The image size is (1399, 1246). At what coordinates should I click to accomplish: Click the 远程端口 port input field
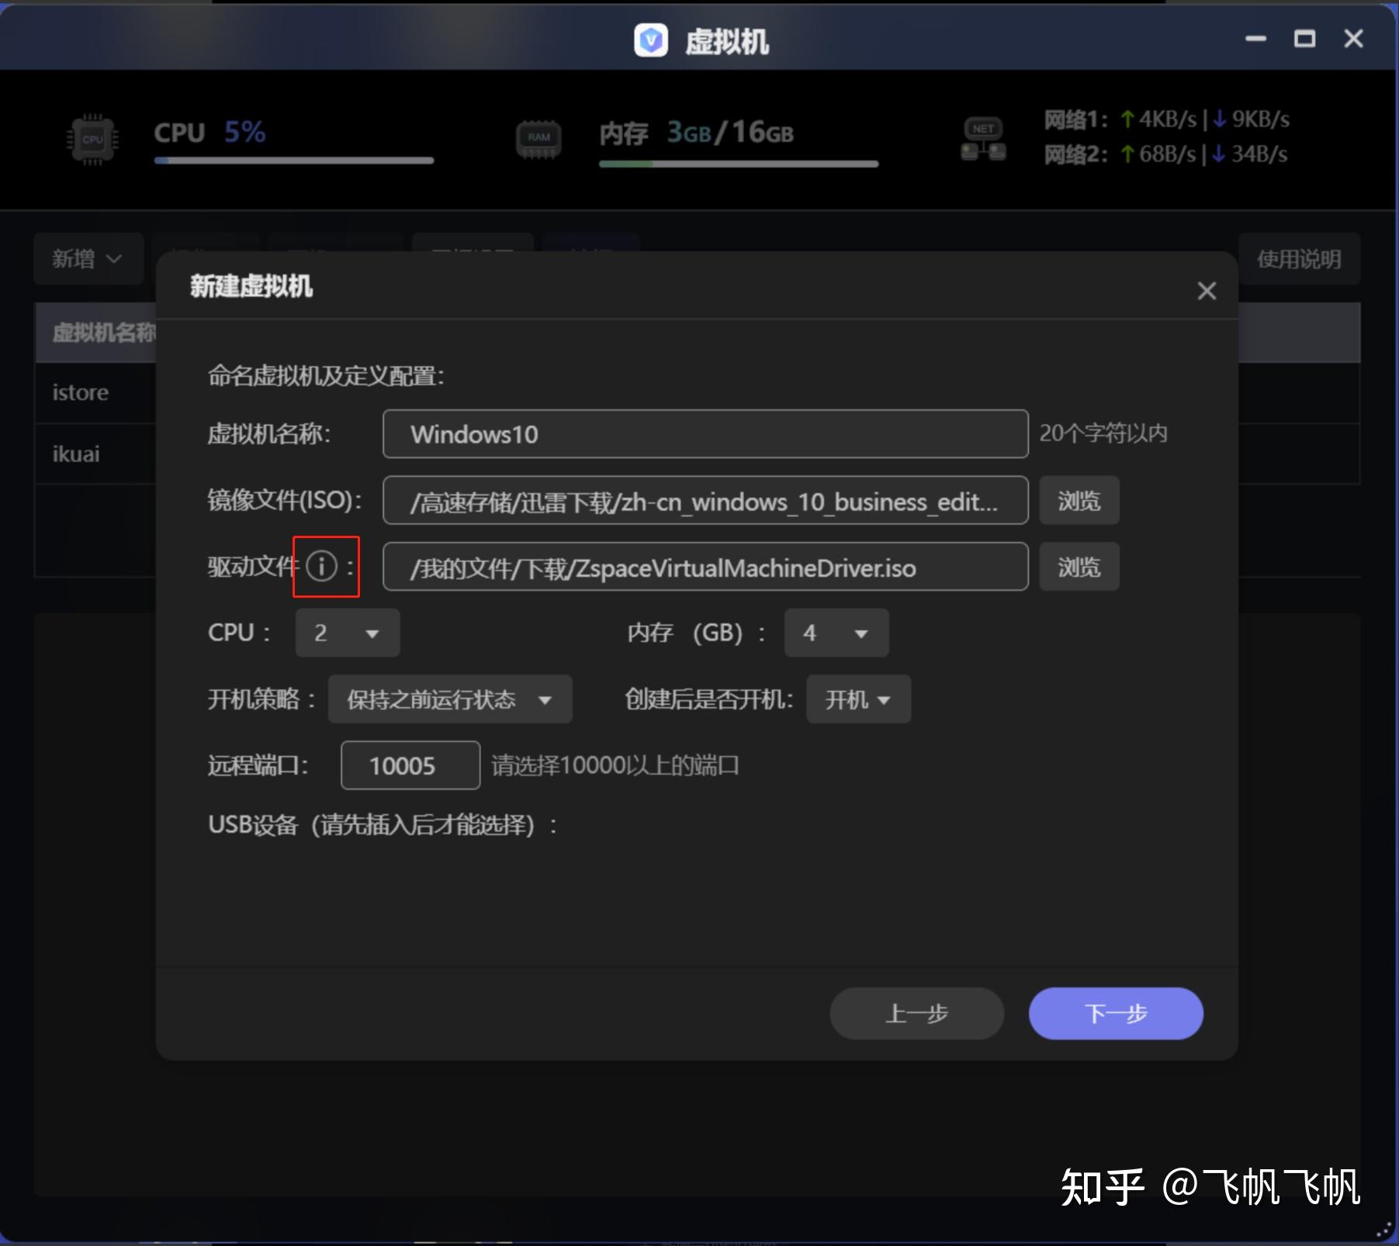point(410,765)
